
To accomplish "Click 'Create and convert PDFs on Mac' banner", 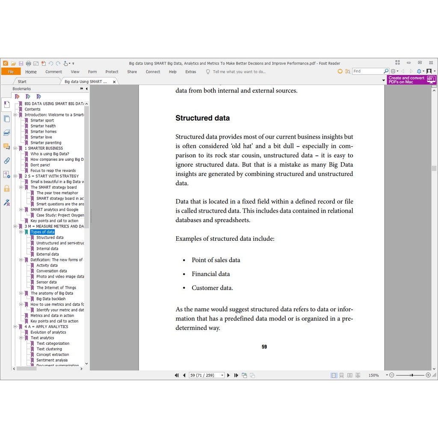I will click(411, 80).
